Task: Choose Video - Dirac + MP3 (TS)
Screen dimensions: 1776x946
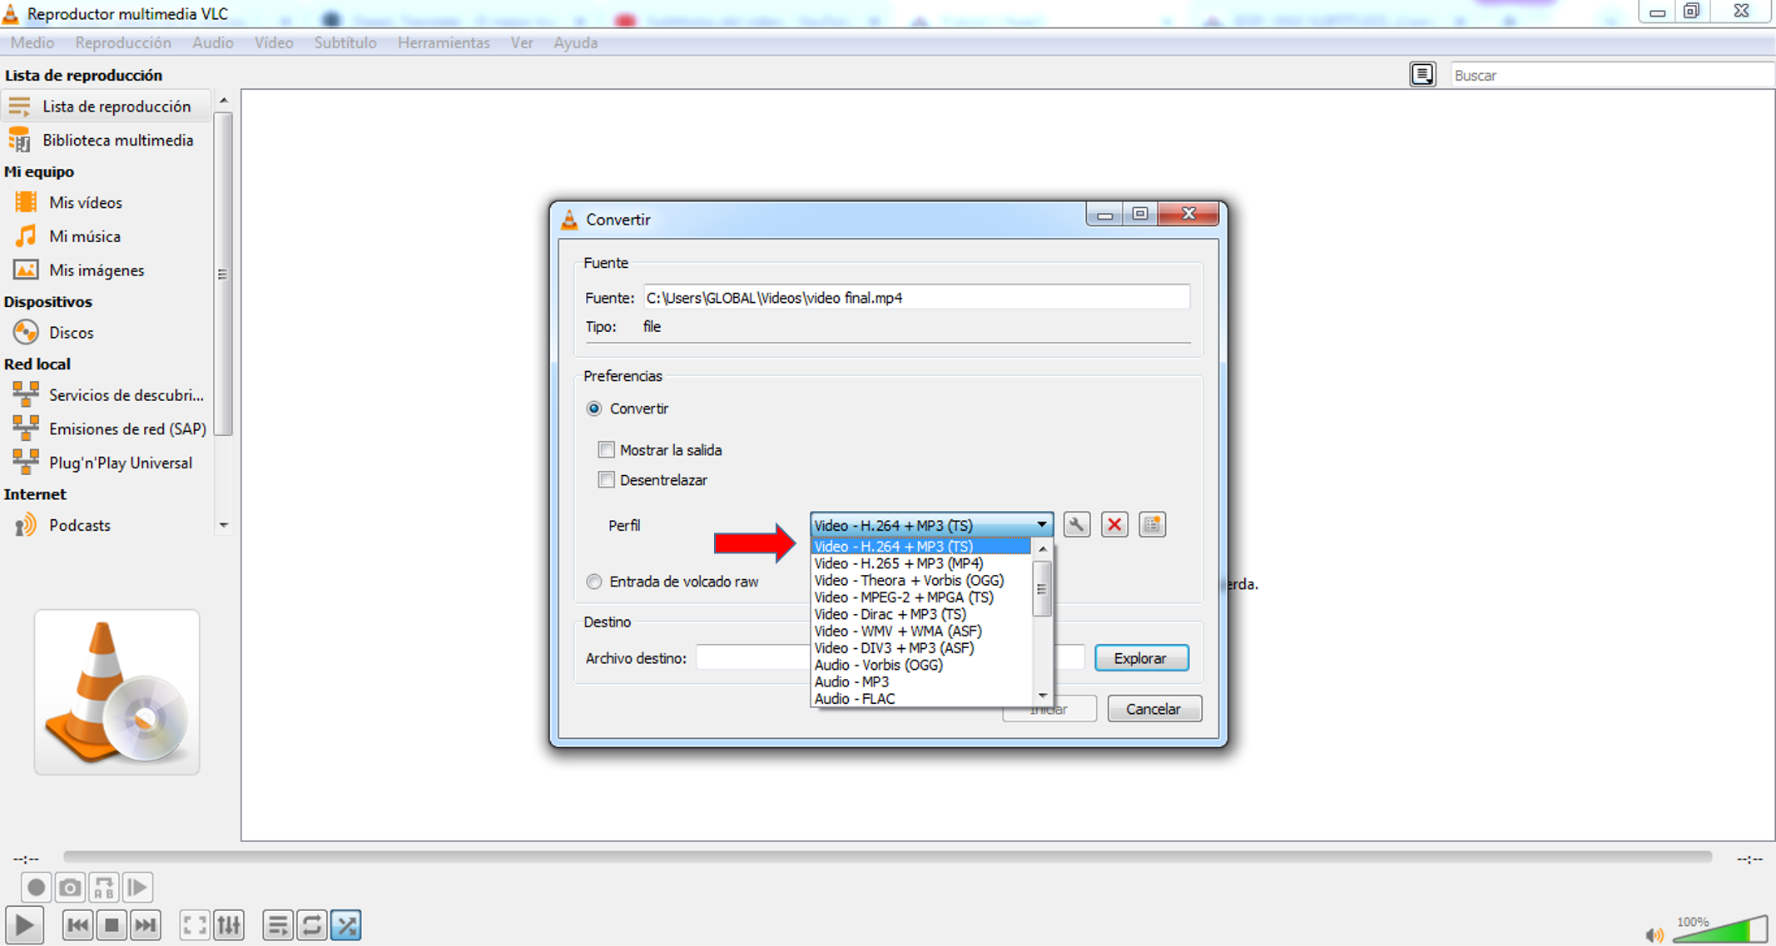Action: (920, 614)
